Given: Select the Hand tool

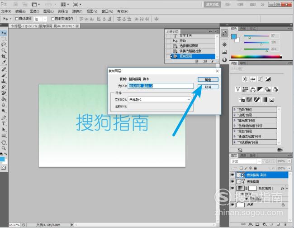Looking at the screenshot, I should 4,142.
